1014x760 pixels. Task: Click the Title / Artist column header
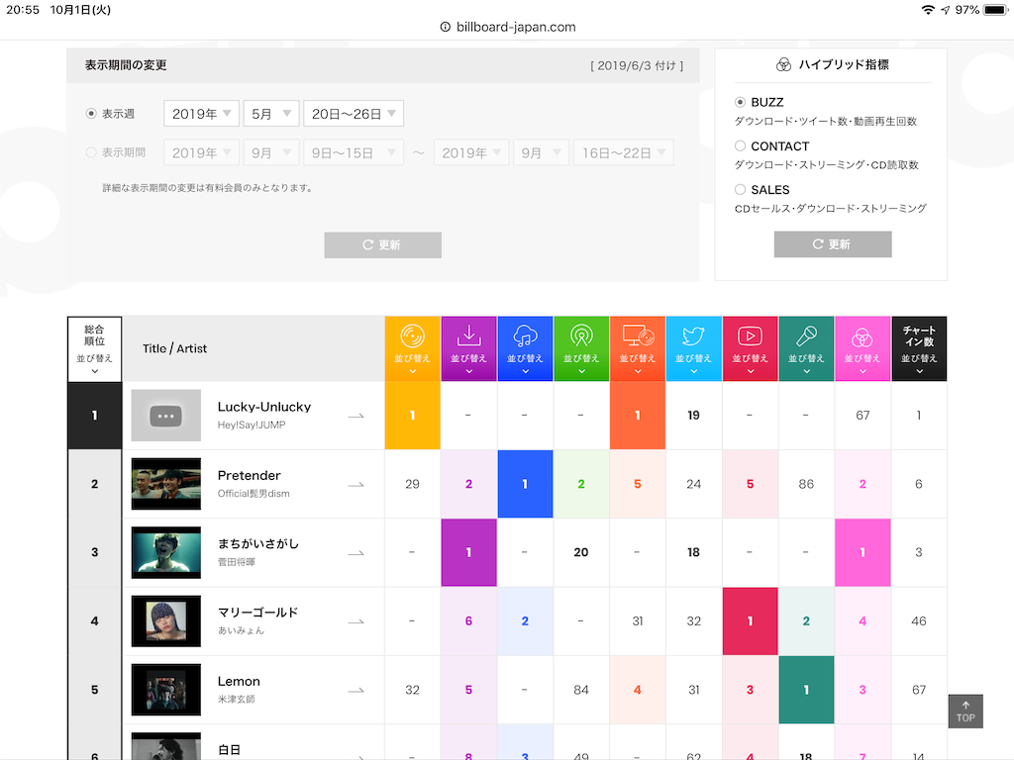174,348
